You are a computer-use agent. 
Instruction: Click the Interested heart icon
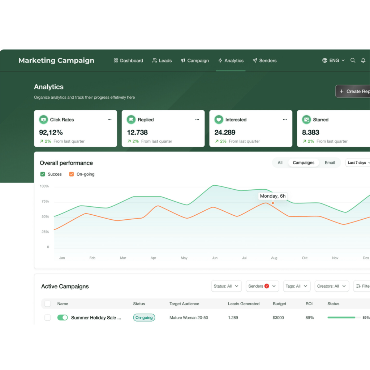click(219, 120)
